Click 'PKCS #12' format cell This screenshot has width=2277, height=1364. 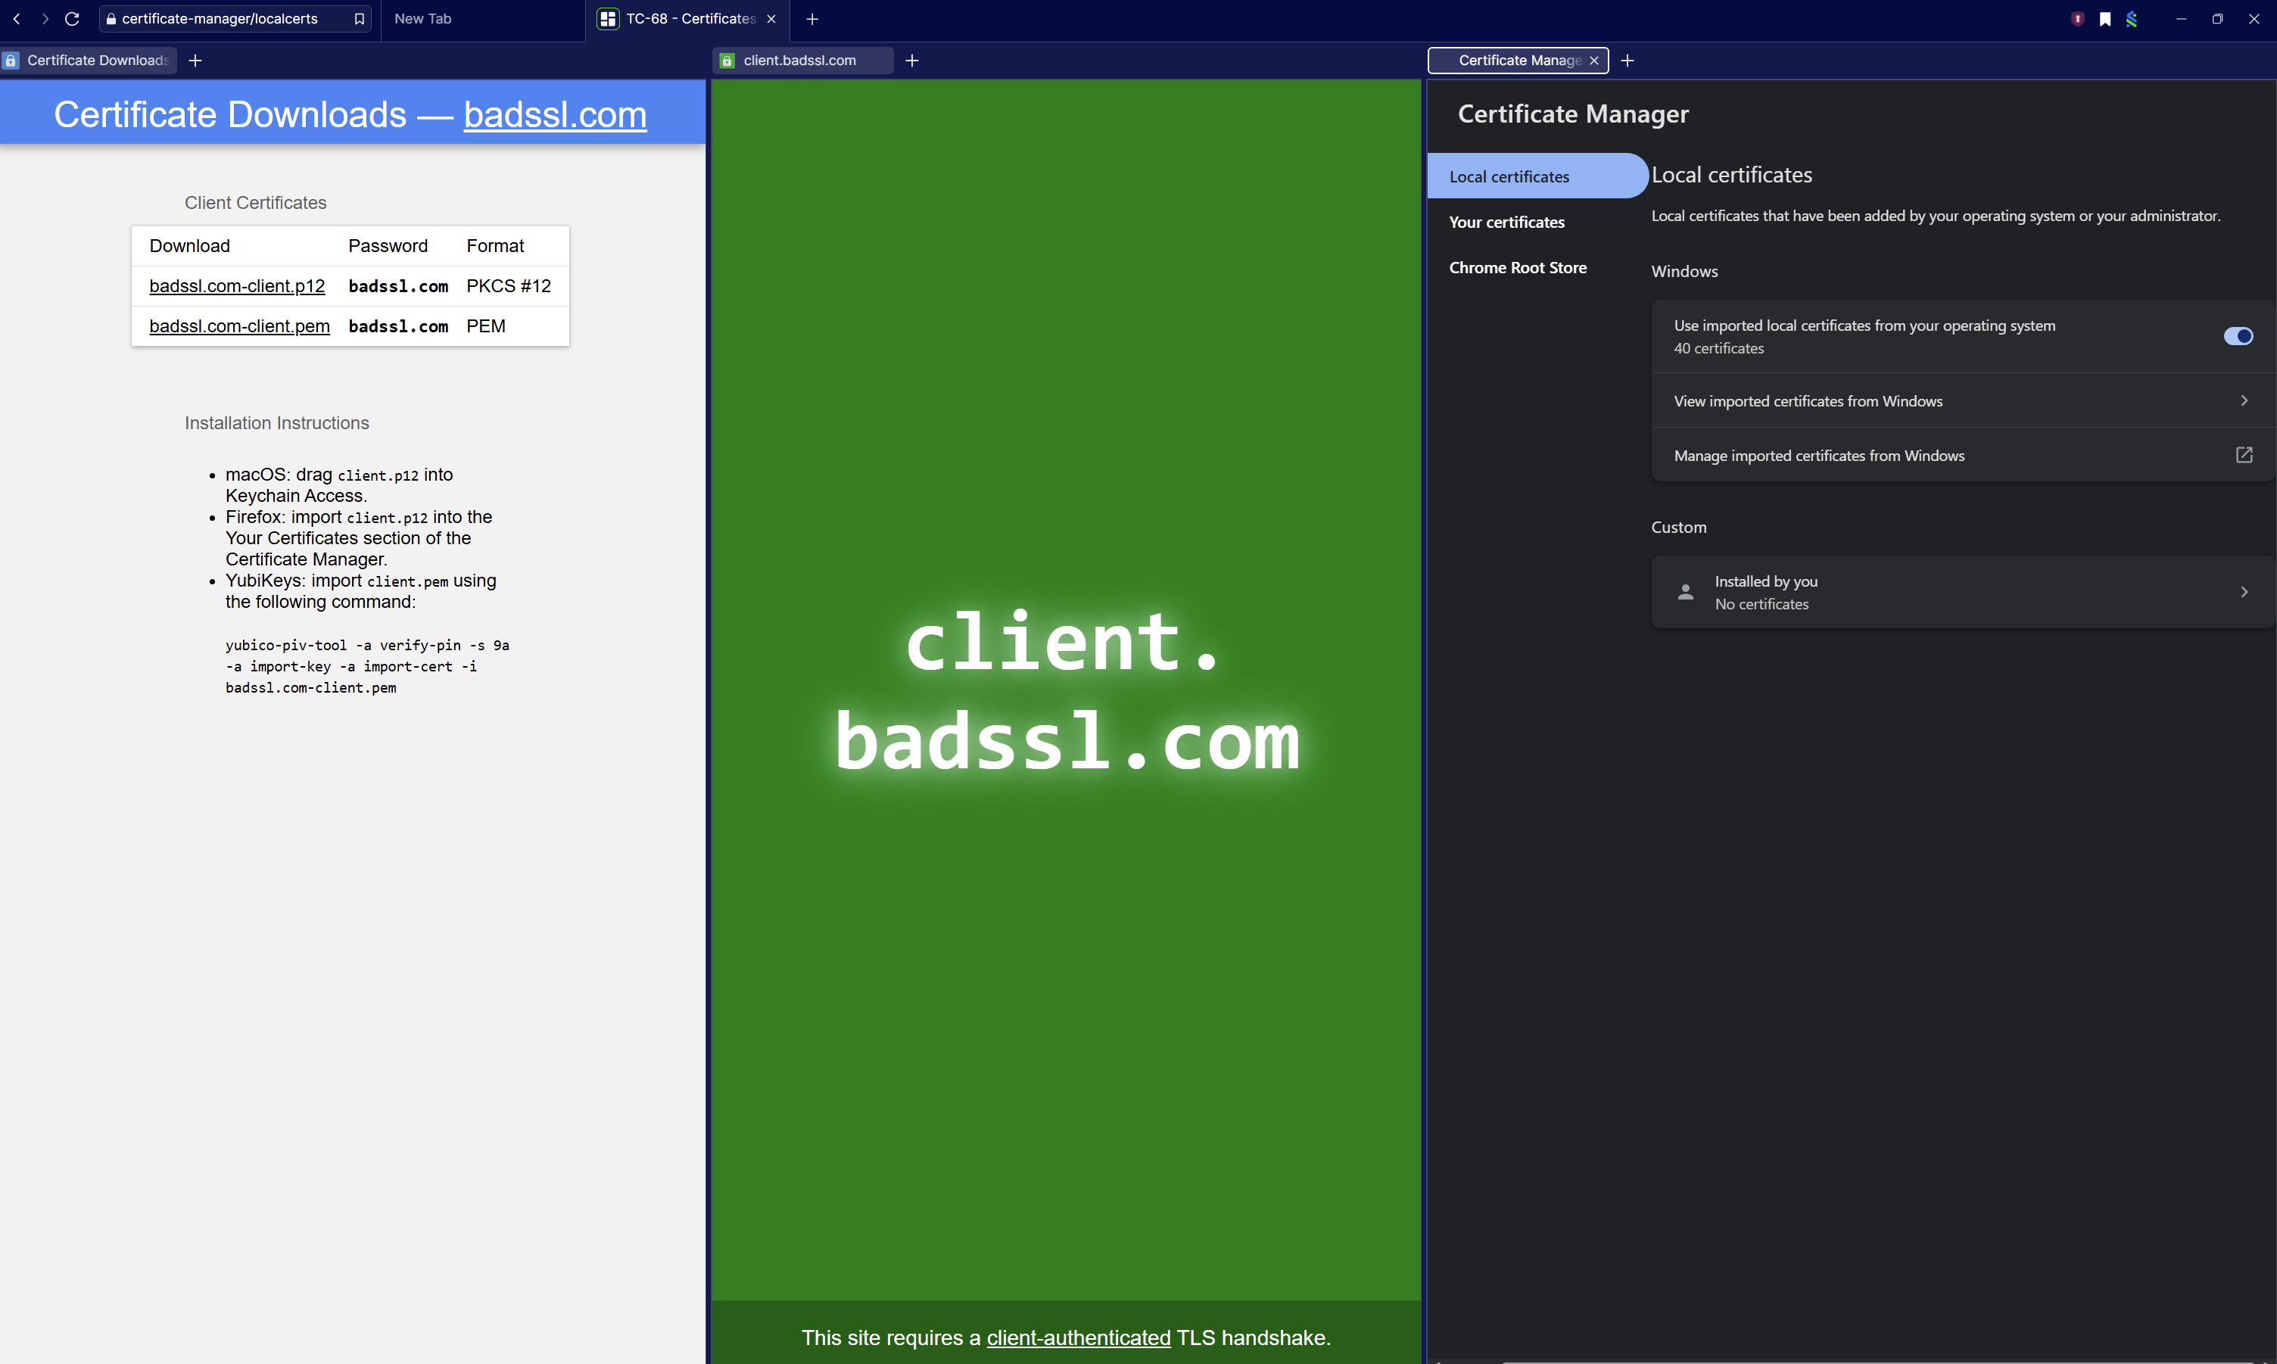click(x=508, y=286)
